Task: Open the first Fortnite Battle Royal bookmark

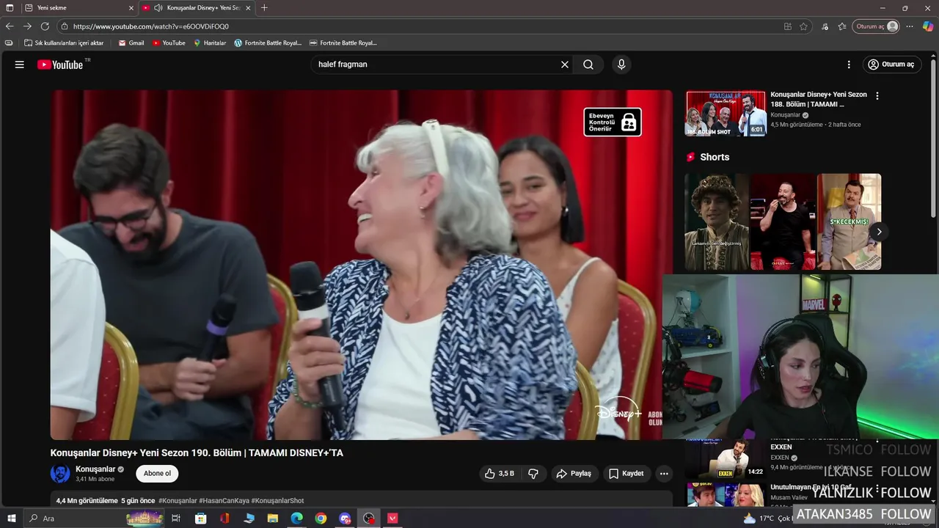Action: tap(268, 43)
